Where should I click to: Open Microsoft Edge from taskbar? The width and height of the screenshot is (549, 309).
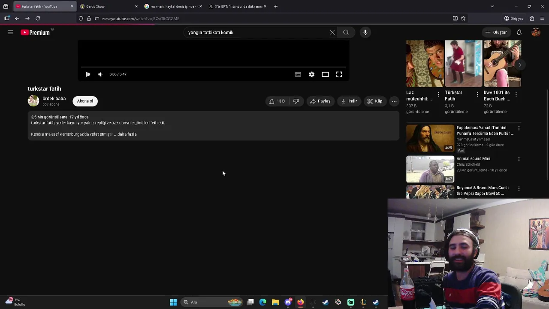(263, 302)
